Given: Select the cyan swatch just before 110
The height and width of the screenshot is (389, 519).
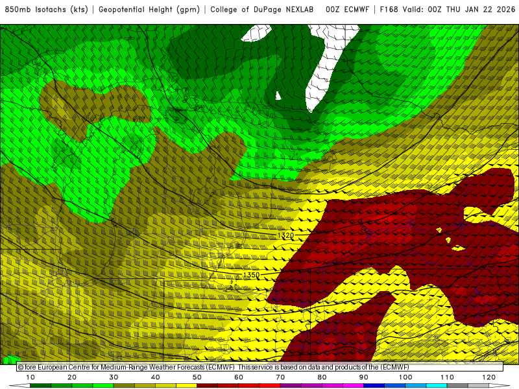Looking at the screenshot, I should [x=437, y=386].
